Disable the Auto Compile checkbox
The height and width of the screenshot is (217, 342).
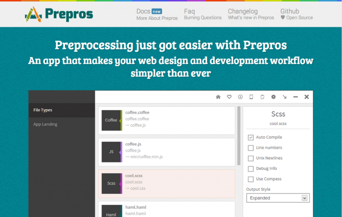tap(250, 137)
